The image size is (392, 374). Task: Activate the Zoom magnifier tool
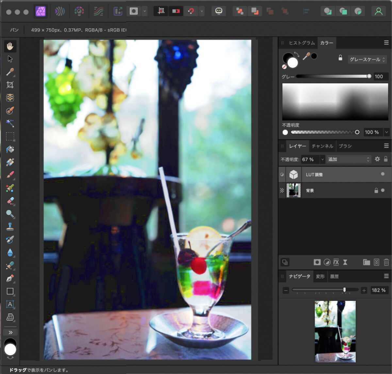(x=10, y=214)
